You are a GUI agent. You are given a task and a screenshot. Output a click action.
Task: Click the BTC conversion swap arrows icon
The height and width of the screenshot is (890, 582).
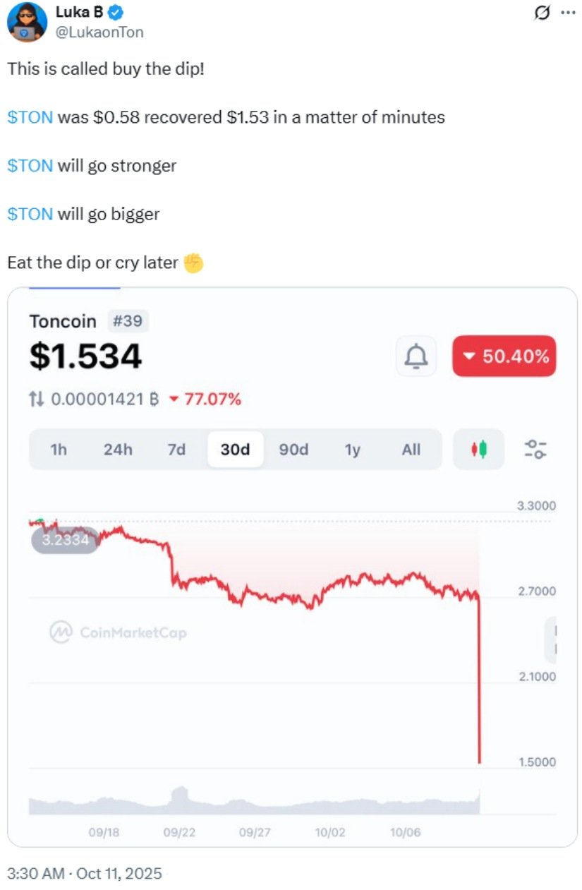coord(37,399)
